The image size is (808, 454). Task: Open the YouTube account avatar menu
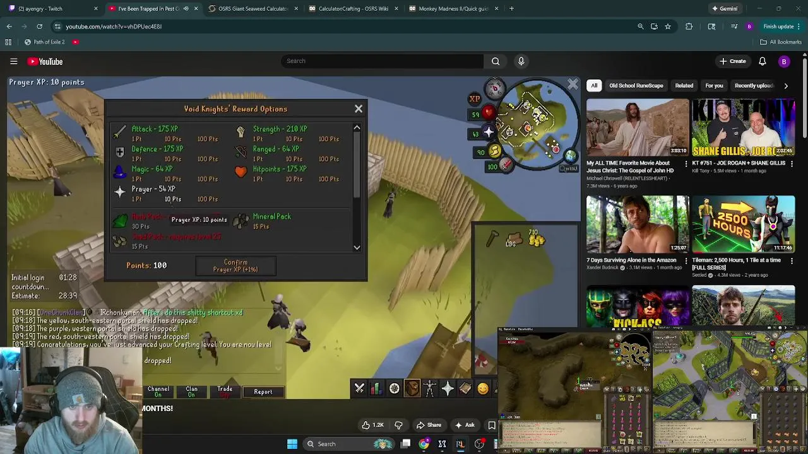pos(784,61)
